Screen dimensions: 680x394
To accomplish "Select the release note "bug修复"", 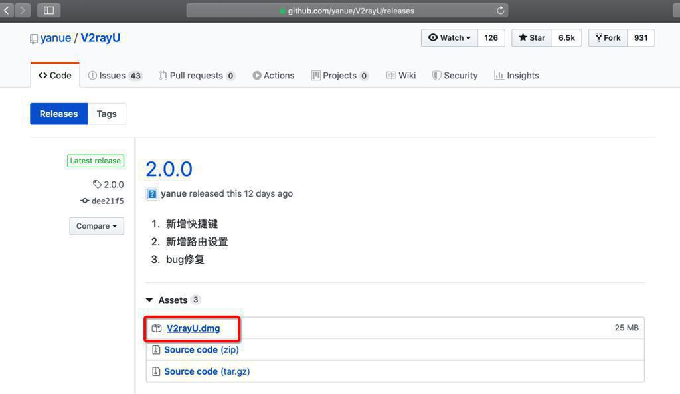I will 185,260.
